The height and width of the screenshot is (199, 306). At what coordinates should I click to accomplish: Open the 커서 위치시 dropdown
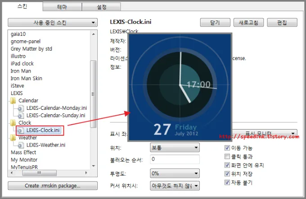175,186
